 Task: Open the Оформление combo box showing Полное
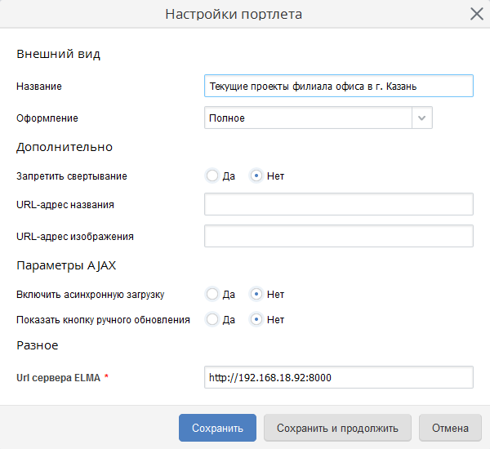pos(308,118)
